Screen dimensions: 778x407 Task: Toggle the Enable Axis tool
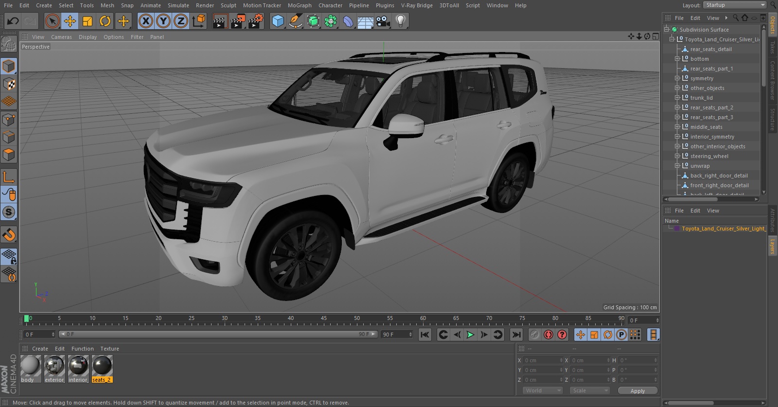click(x=9, y=177)
